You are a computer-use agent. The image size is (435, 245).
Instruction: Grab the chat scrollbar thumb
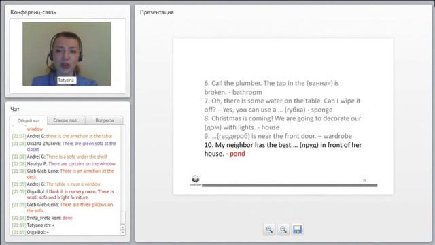point(122,218)
